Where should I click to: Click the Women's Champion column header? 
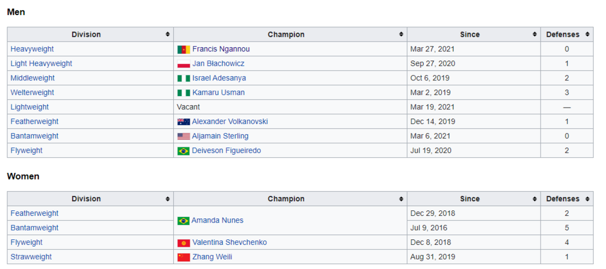click(286, 199)
